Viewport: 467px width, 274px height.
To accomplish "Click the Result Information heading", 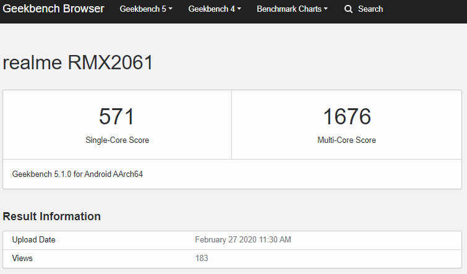I will (x=51, y=216).
